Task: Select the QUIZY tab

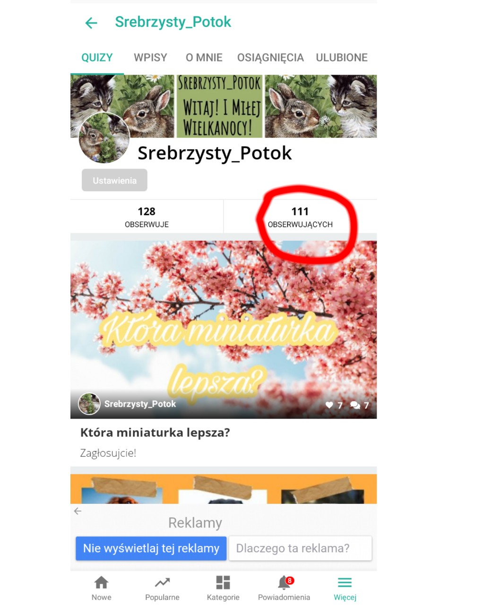Action: pyautogui.click(x=97, y=58)
